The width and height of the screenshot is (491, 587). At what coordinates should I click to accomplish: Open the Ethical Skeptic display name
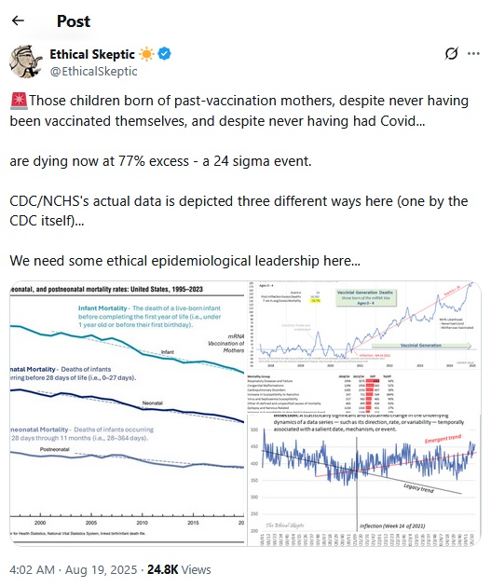pos(92,54)
